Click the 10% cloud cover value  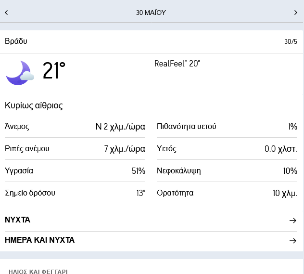click(290, 171)
